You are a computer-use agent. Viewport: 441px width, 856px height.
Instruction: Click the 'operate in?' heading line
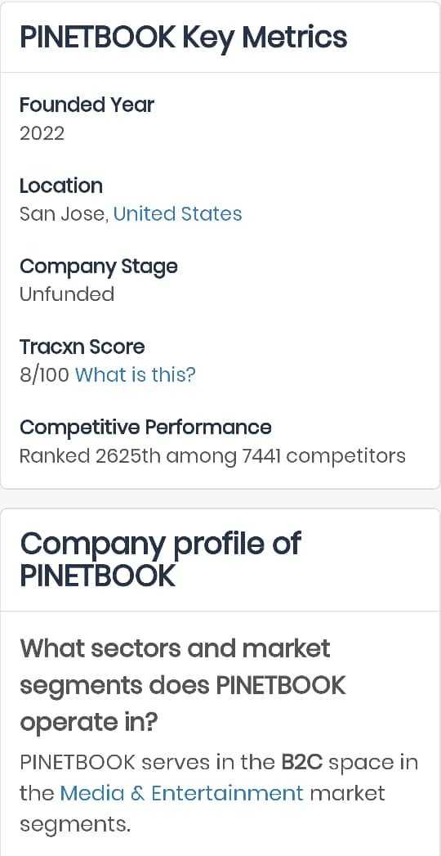click(x=89, y=722)
